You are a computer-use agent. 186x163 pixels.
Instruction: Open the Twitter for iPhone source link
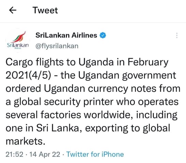coord(95,154)
